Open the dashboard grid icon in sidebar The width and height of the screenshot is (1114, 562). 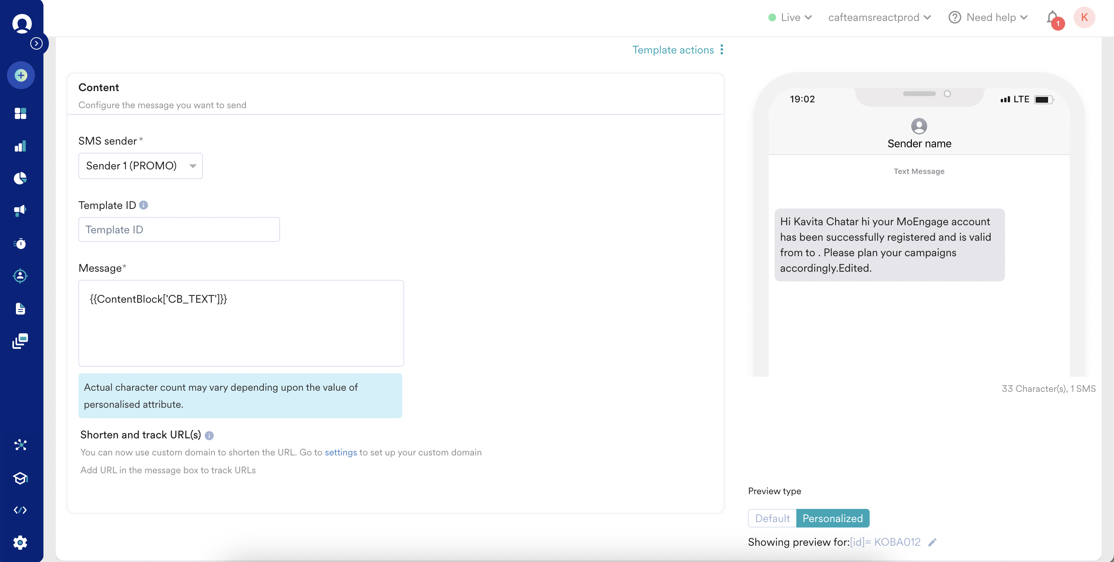pyautogui.click(x=20, y=114)
